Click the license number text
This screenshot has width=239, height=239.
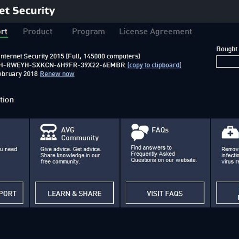point(63,65)
